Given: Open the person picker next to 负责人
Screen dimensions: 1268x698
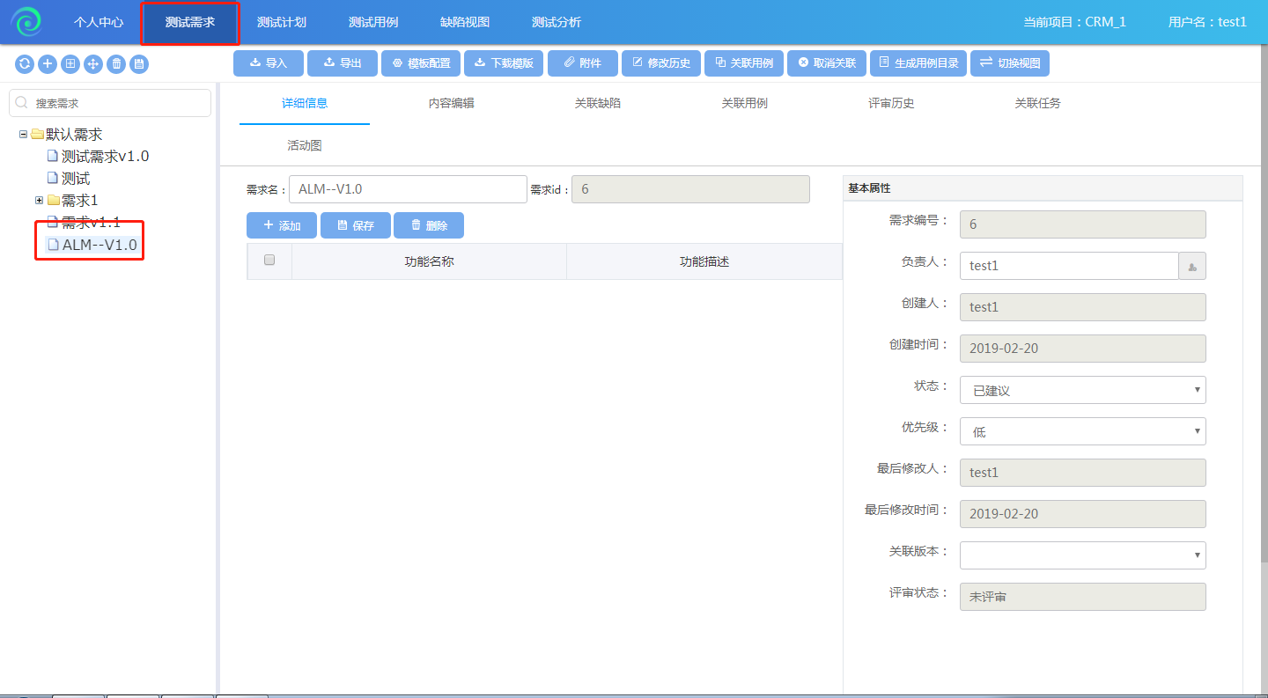Looking at the screenshot, I should pyautogui.click(x=1192, y=266).
